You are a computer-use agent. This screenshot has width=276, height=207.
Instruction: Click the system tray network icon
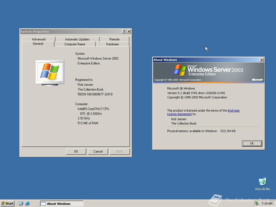(257, 203)
